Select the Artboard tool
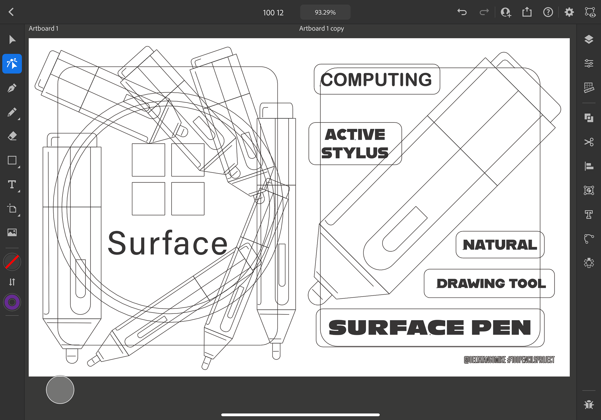The image size is (601, 420). (12, 209)
